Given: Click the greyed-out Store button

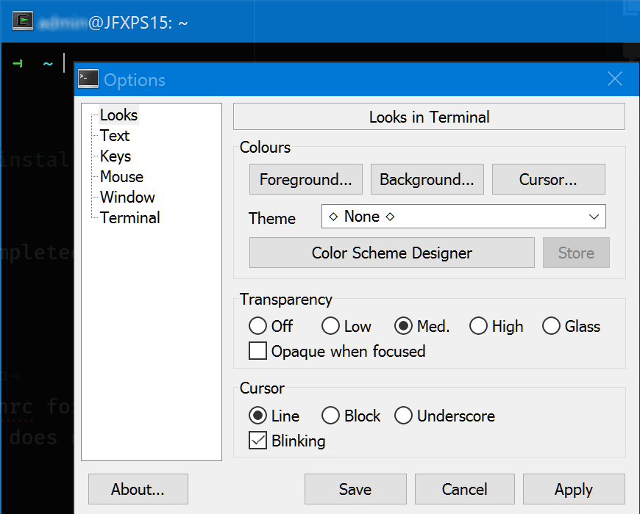Looking at the screenshot, I should coord(576,253).
